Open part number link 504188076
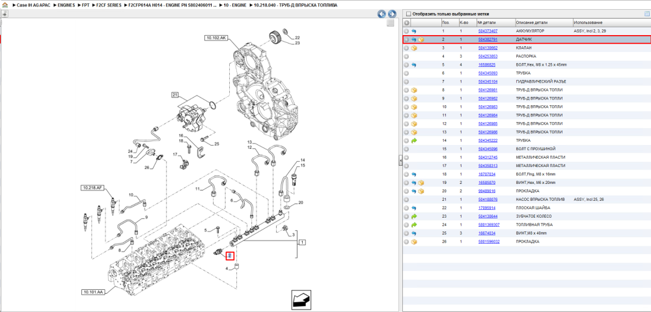The height and width of the screenshot is (312, 651). (488, 200)
